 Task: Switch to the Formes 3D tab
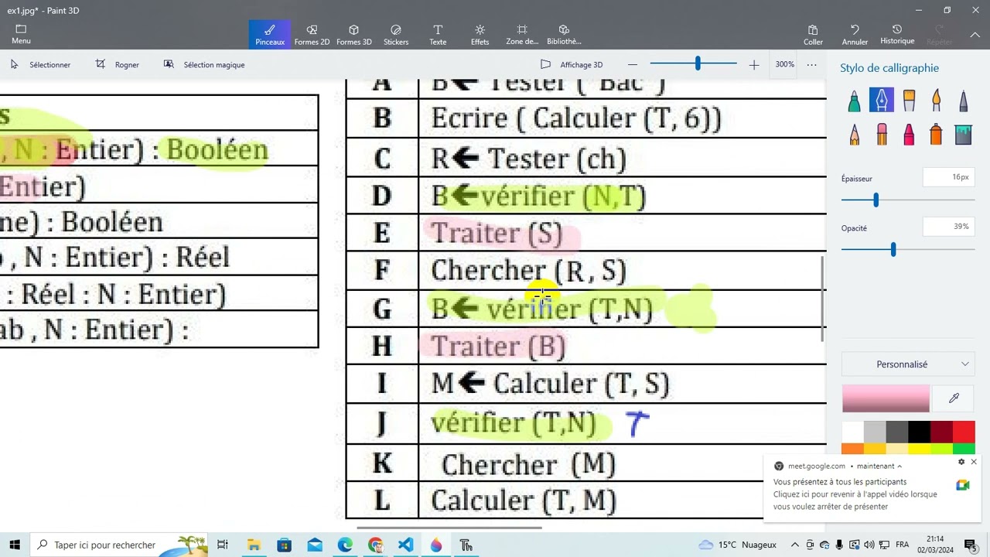[x=353, y=34]
